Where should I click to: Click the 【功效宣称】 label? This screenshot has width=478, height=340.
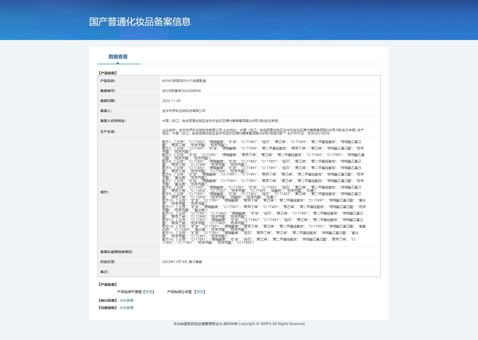coord(108,308)
